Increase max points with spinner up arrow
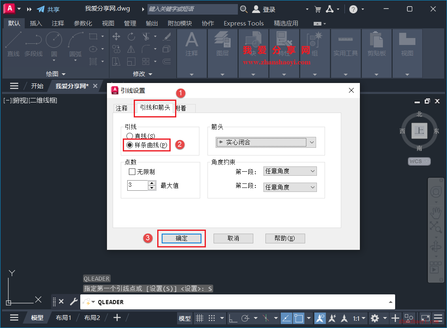Image resolution: width=447 pixels, height=328 pixels. 152,183
